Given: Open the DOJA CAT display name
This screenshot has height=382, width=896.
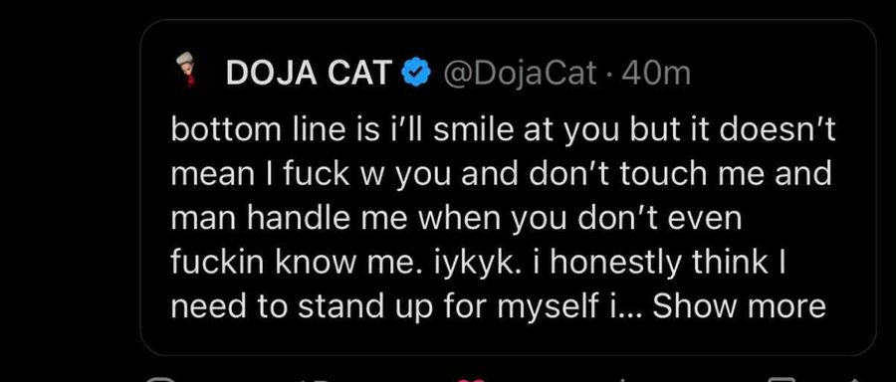Looking at the screenshot, I should [310, 73].
